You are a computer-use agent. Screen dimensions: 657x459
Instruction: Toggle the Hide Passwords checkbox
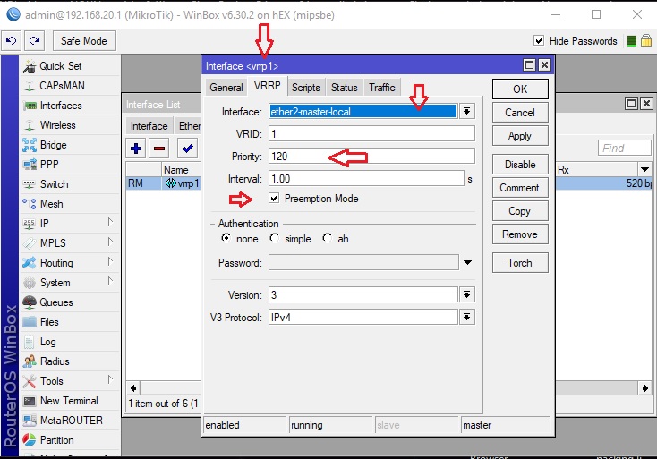click(x=539, y=40)
